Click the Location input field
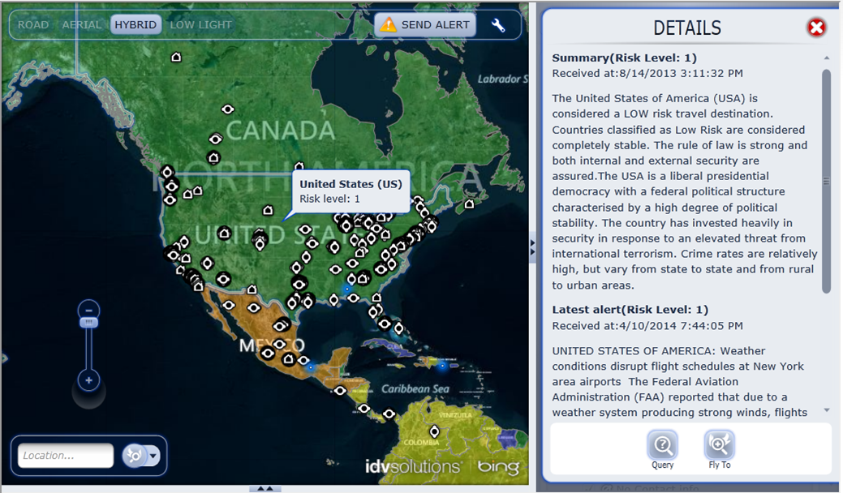Screen dimensions: 843x493 click(x=66, y=456)
